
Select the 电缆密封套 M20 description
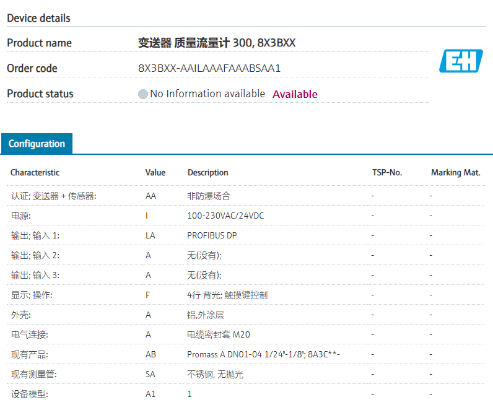[x=219, y=334]
